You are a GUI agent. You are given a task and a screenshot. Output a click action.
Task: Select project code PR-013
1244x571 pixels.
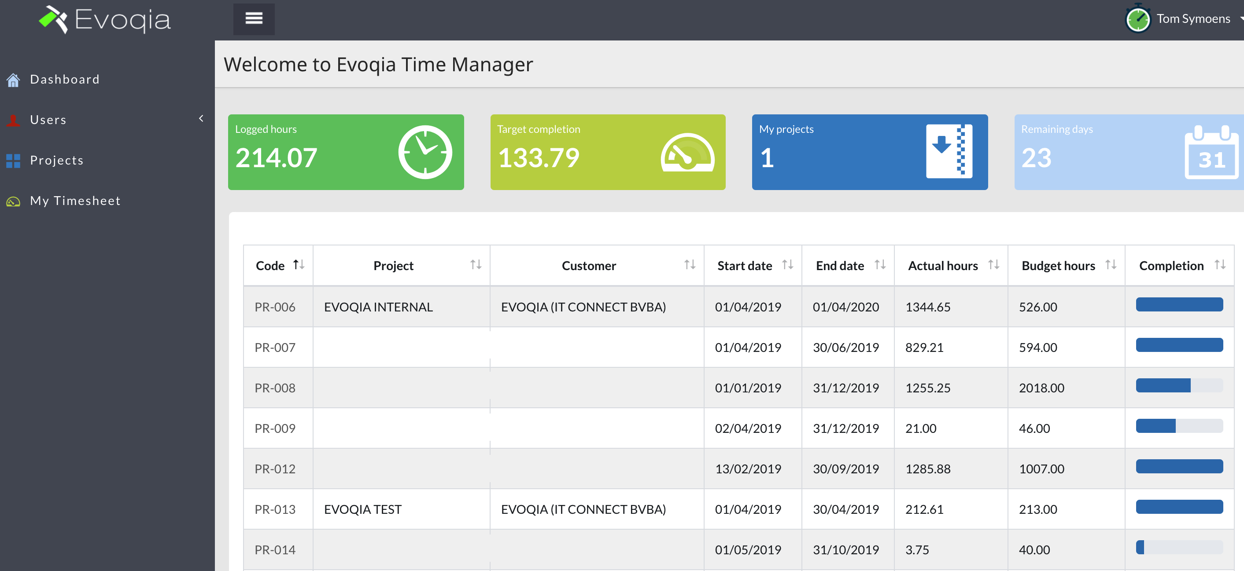click(275, 510)
